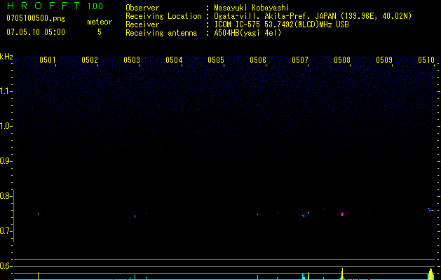Click the 'Receiving antenna' field label
This screenshot has width=441, height=280.
point(161,33)
